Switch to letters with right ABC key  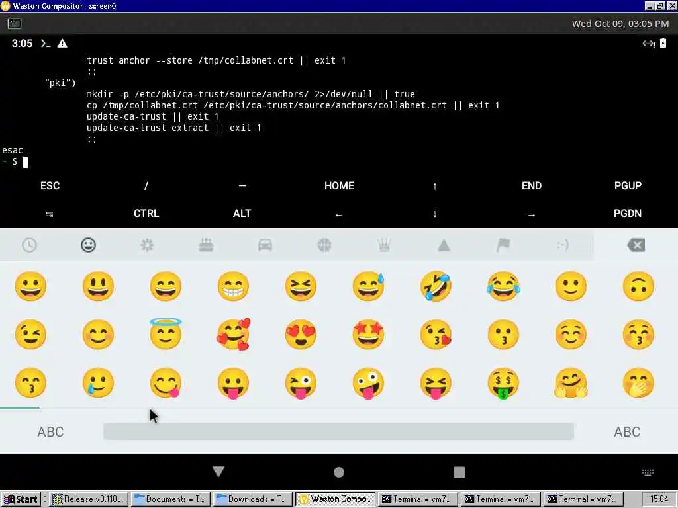tap(627, 431)
